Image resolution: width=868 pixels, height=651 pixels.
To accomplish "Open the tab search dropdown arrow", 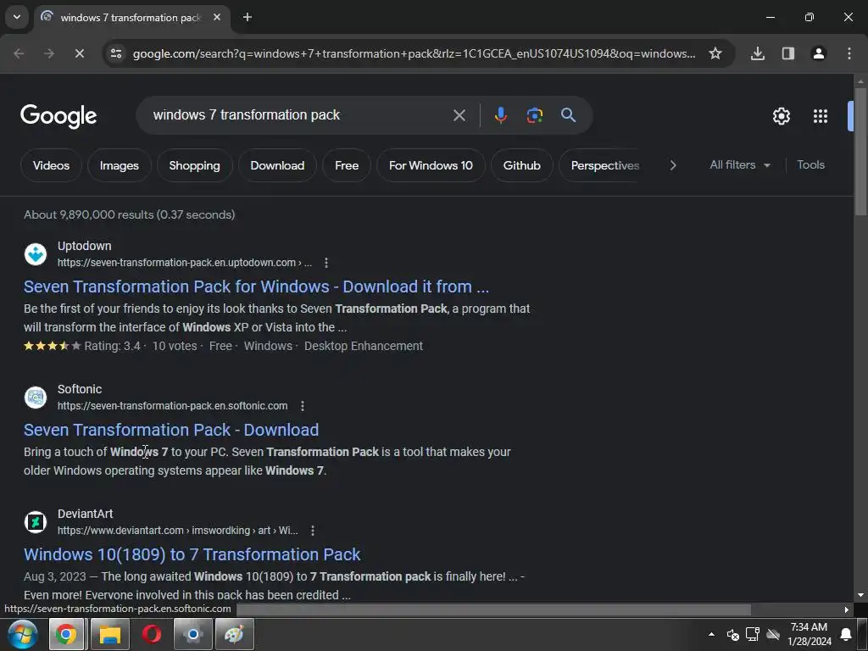I will pos(17,17).
